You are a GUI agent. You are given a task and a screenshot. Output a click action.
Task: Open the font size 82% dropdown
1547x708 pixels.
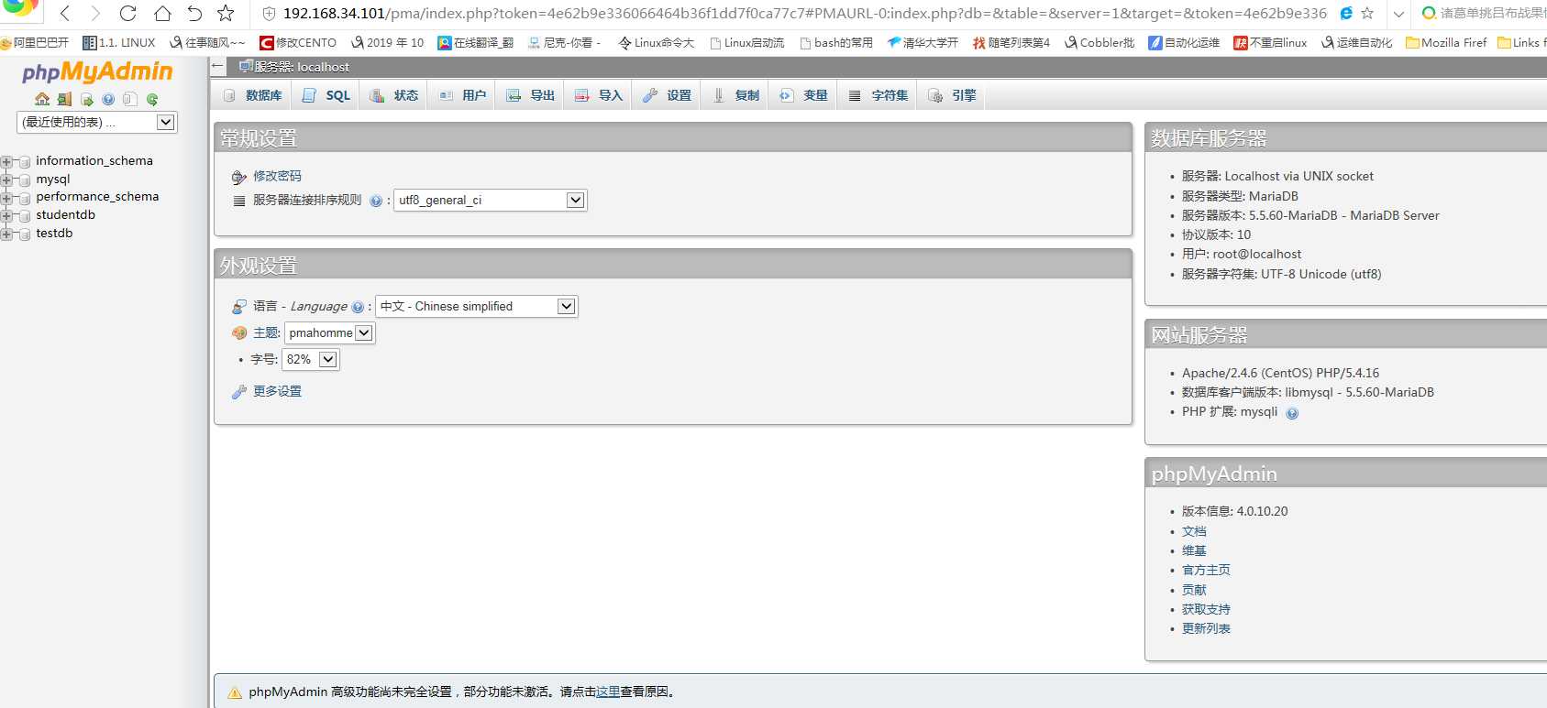pyautogui.click(x=311, y=360)
